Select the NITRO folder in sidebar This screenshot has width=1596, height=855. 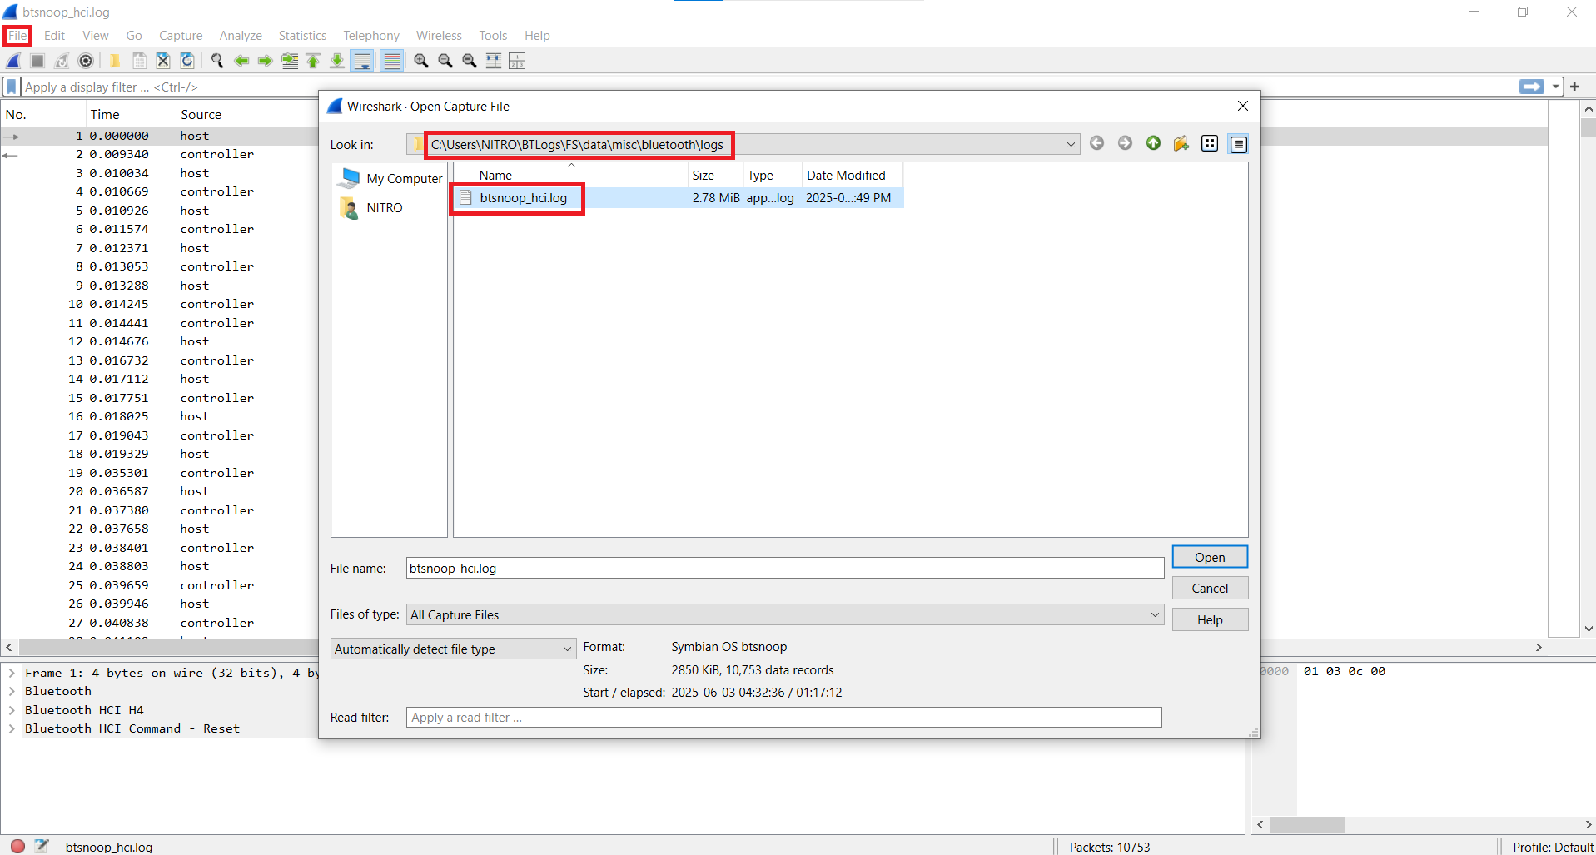point(371,207)
